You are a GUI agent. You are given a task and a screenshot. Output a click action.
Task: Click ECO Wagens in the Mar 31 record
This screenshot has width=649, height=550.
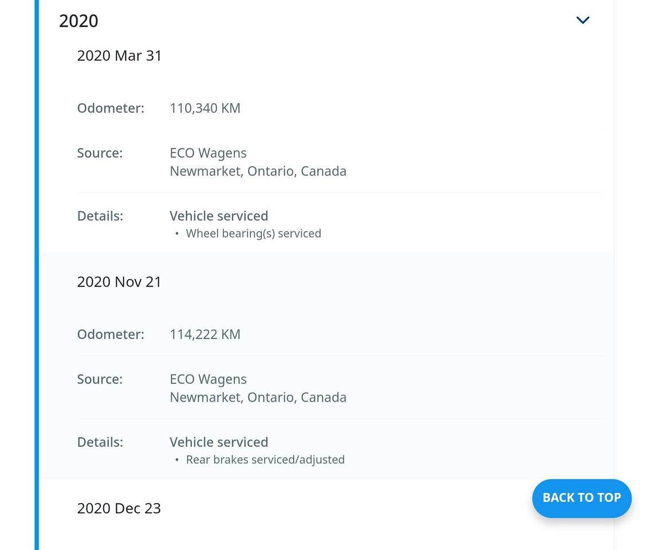(x=208, y=154)
